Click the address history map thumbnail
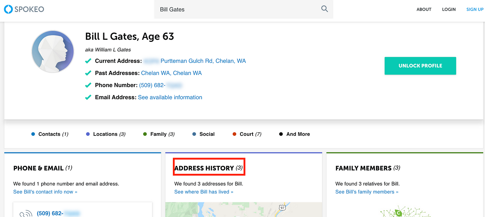This screenshot has height=217, width=485. pos(244,210)
